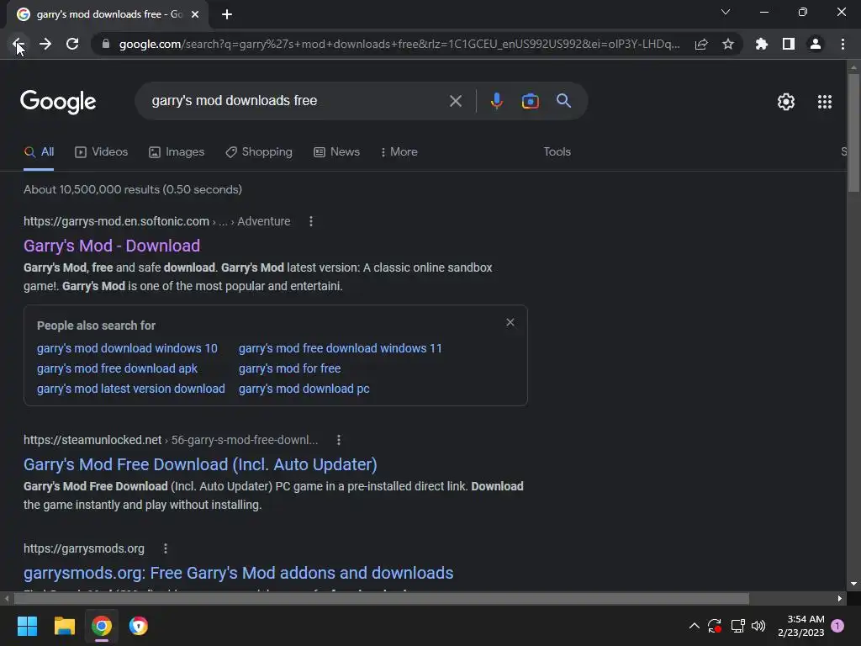Open the Chrome extensions puzzle icon

point(762,44)
